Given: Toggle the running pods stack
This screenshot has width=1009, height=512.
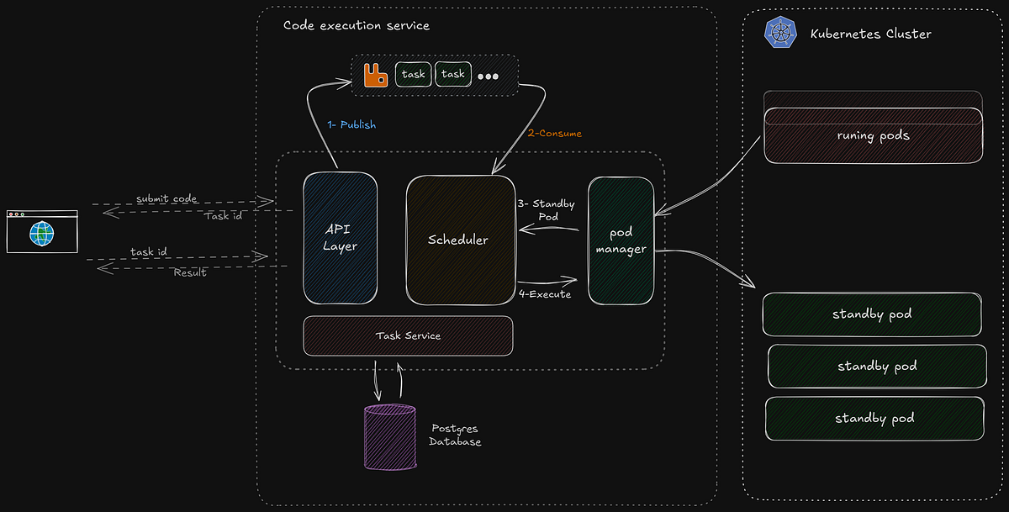Looking at the screenshot, I should [873, 135].
